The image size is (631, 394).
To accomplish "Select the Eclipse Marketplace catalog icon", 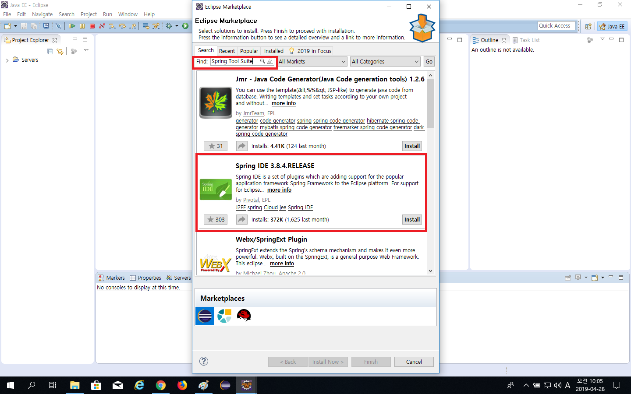I will tap(205, 316).
